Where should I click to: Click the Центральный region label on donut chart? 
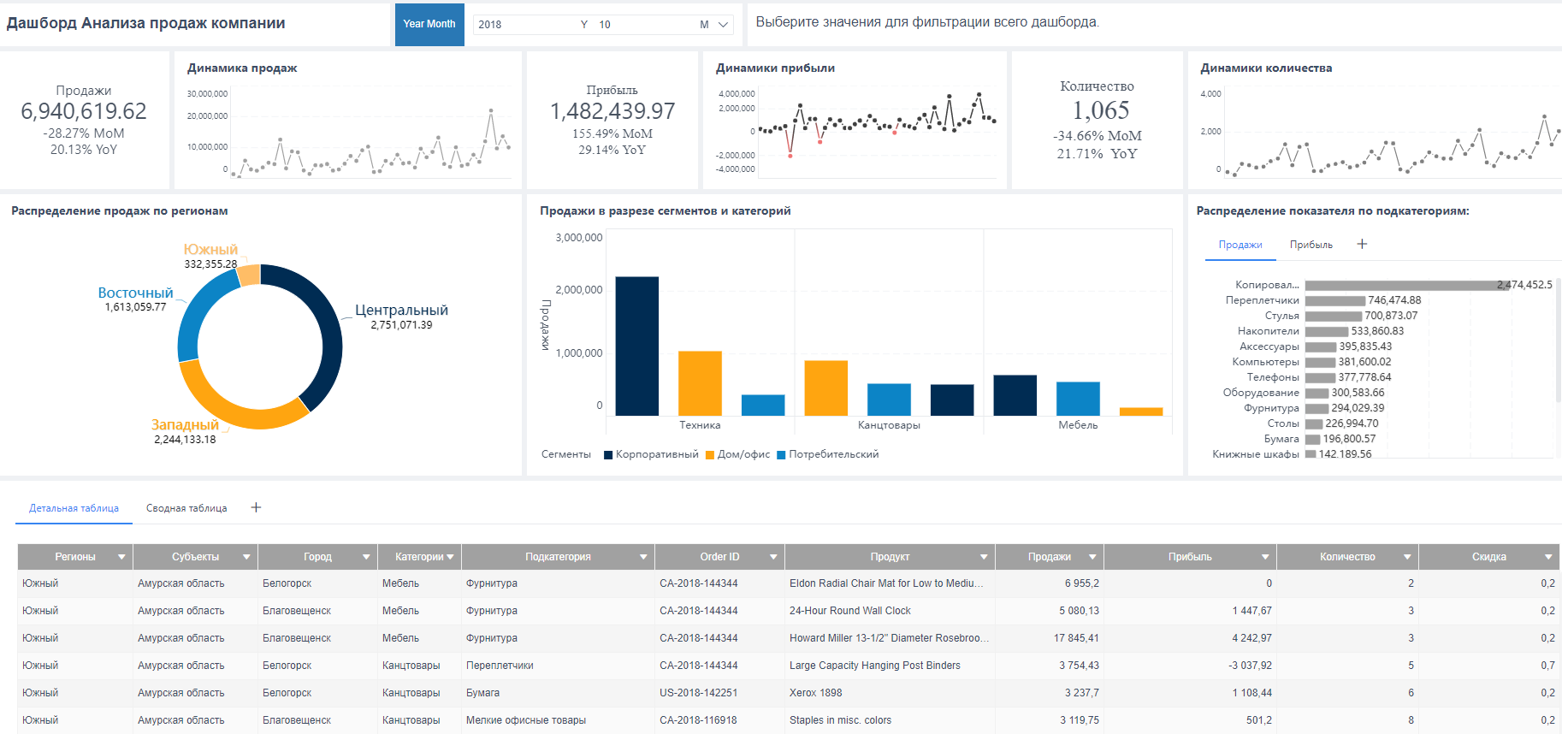click(x=401, y=311)
